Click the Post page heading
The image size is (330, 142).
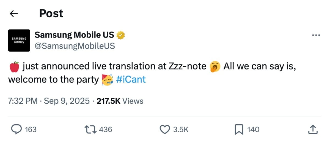(51, 14)
